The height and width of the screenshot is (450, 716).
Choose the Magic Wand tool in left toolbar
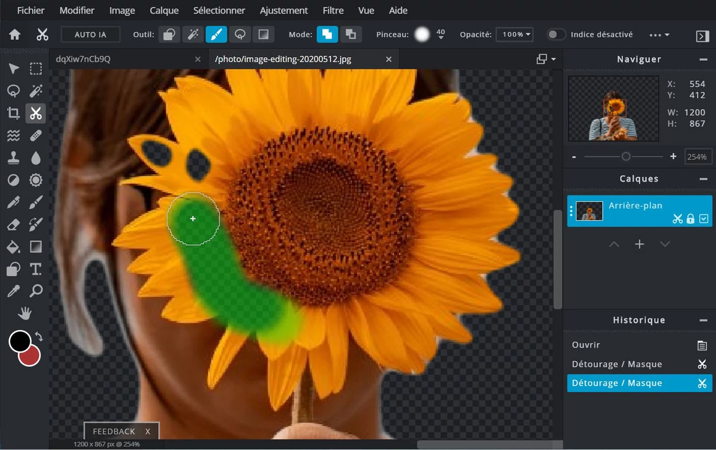point(36,91)
